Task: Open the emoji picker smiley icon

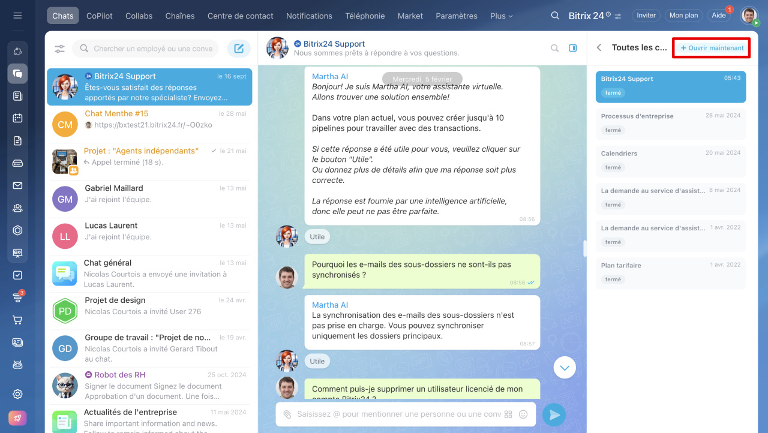Action: coord(523,414)
